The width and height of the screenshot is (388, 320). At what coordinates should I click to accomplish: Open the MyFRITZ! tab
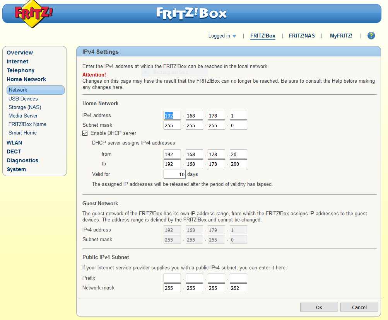tap(341, 36)
